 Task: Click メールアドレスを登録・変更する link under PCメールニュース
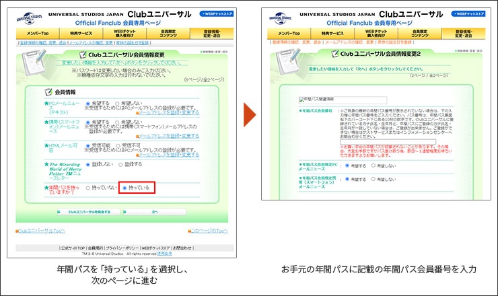pyautogui.click(x=169, y=112)
